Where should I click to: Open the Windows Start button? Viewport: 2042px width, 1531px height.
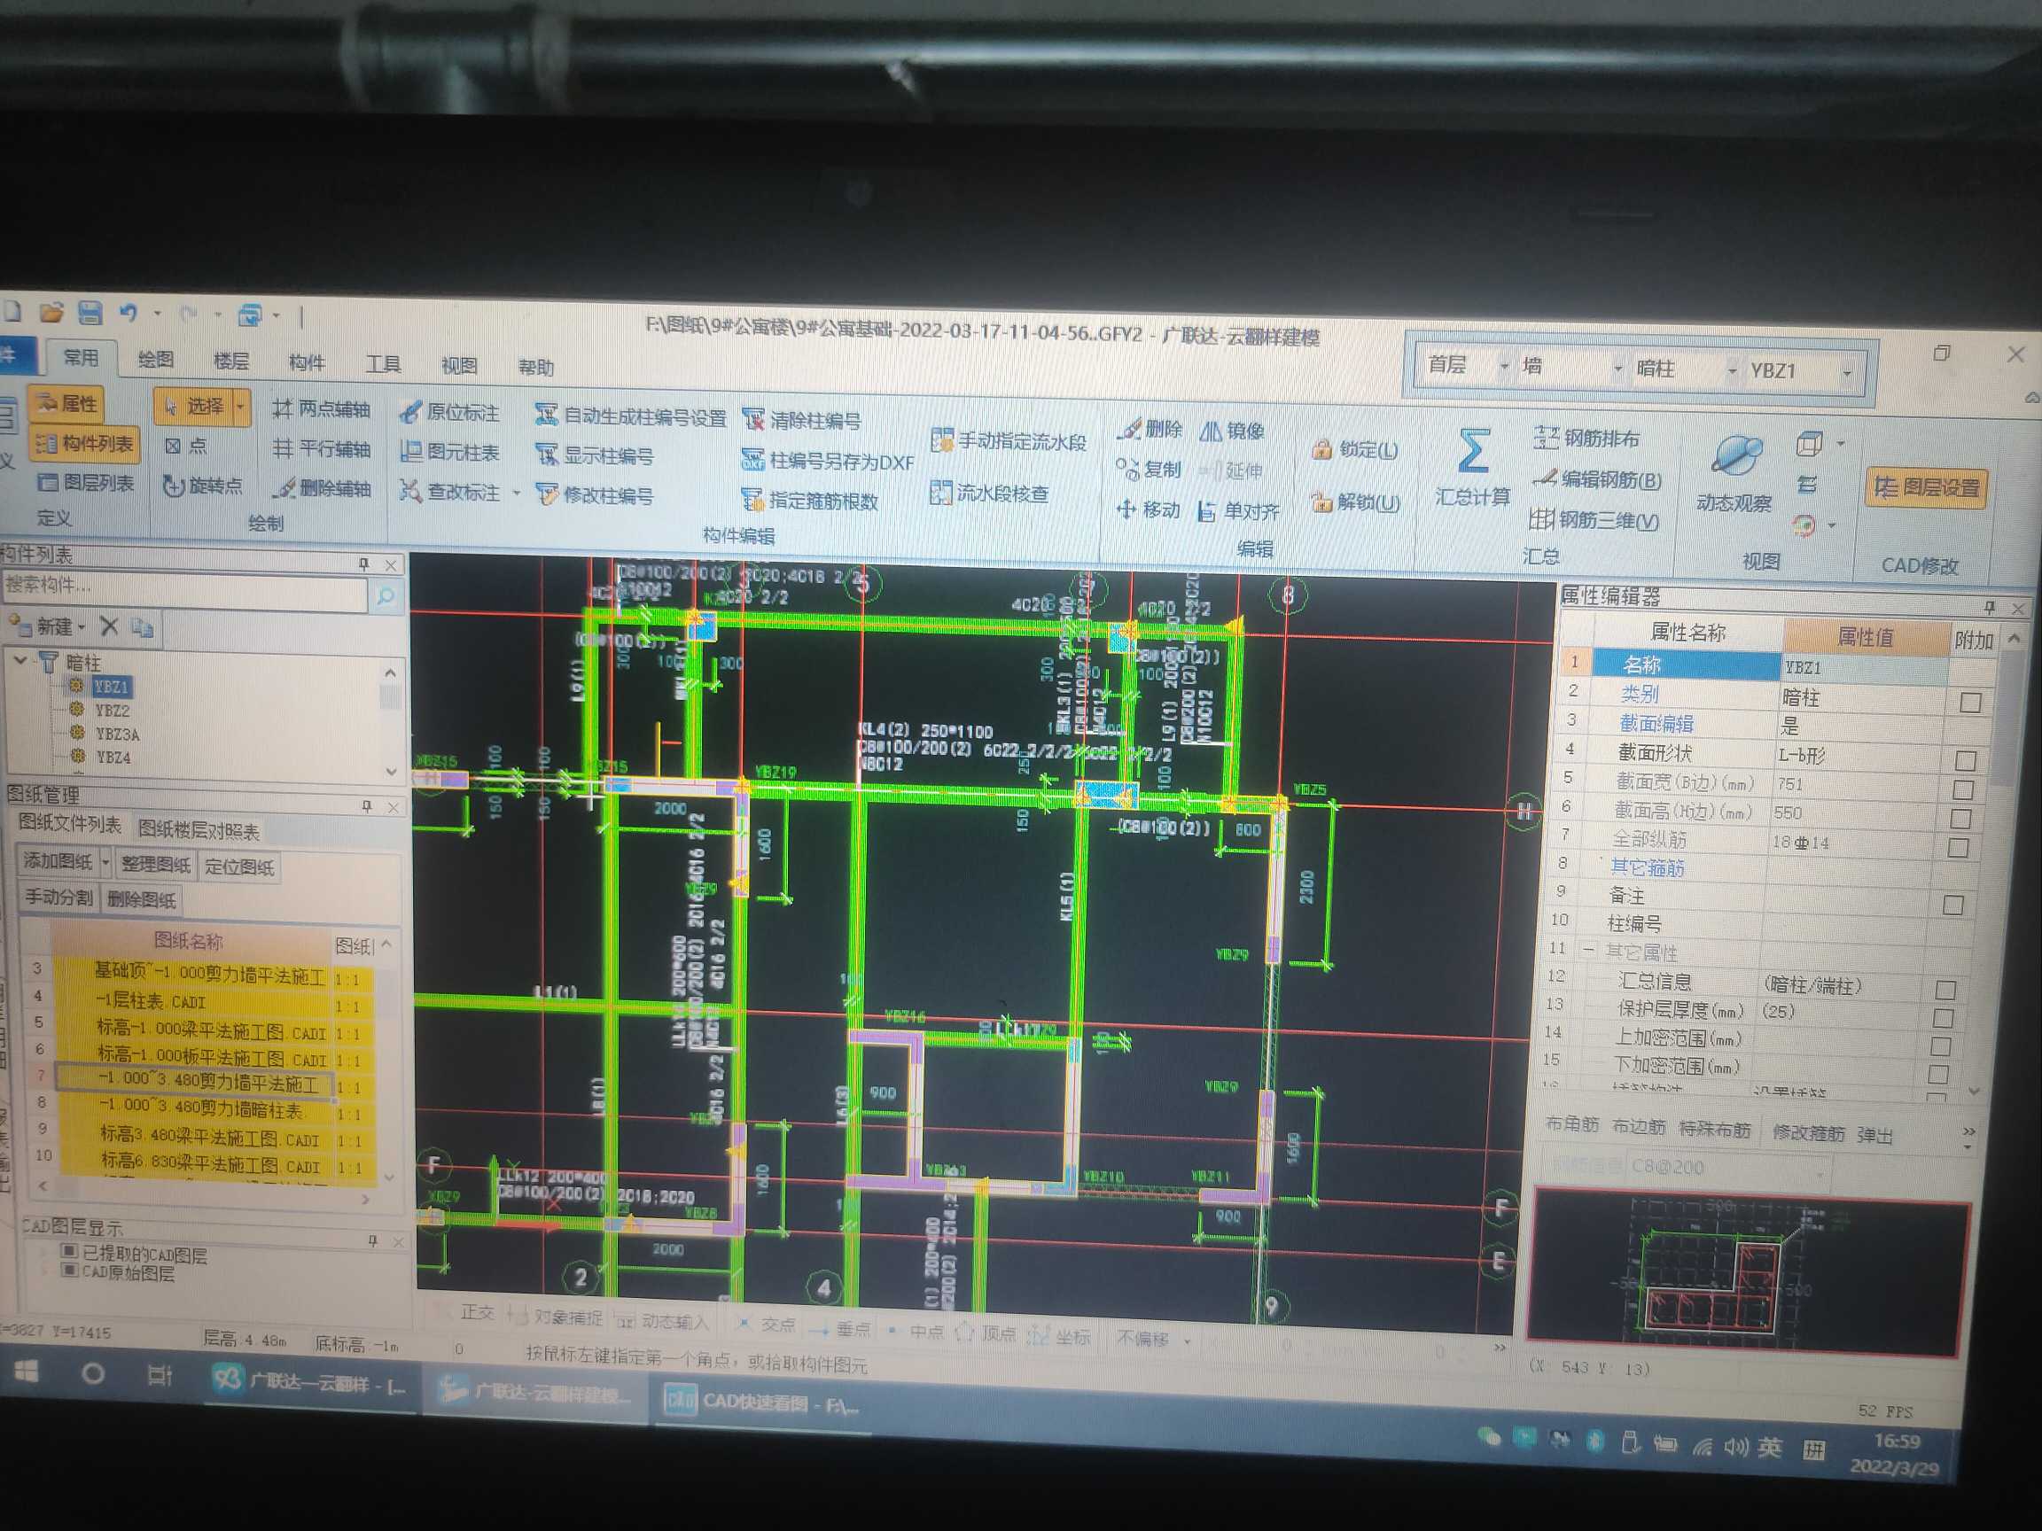click(27, 1372)
